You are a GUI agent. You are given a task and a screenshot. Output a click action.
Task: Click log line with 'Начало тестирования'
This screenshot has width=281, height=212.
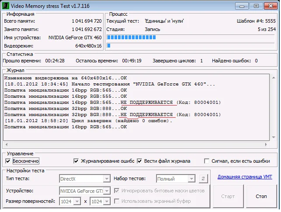point(110,84)
